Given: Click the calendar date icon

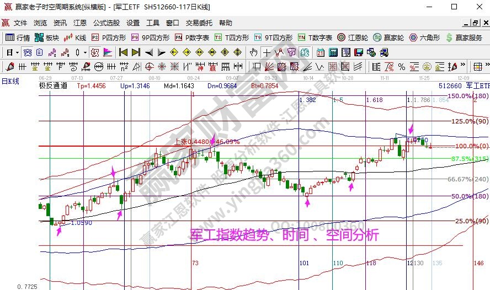Looking at the screenshot, I should [x=321, y=52].
